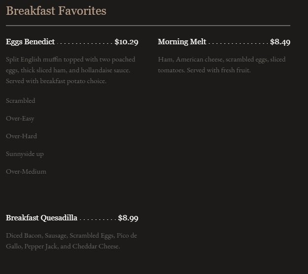Pick the Over-Medium egg option

26,172
